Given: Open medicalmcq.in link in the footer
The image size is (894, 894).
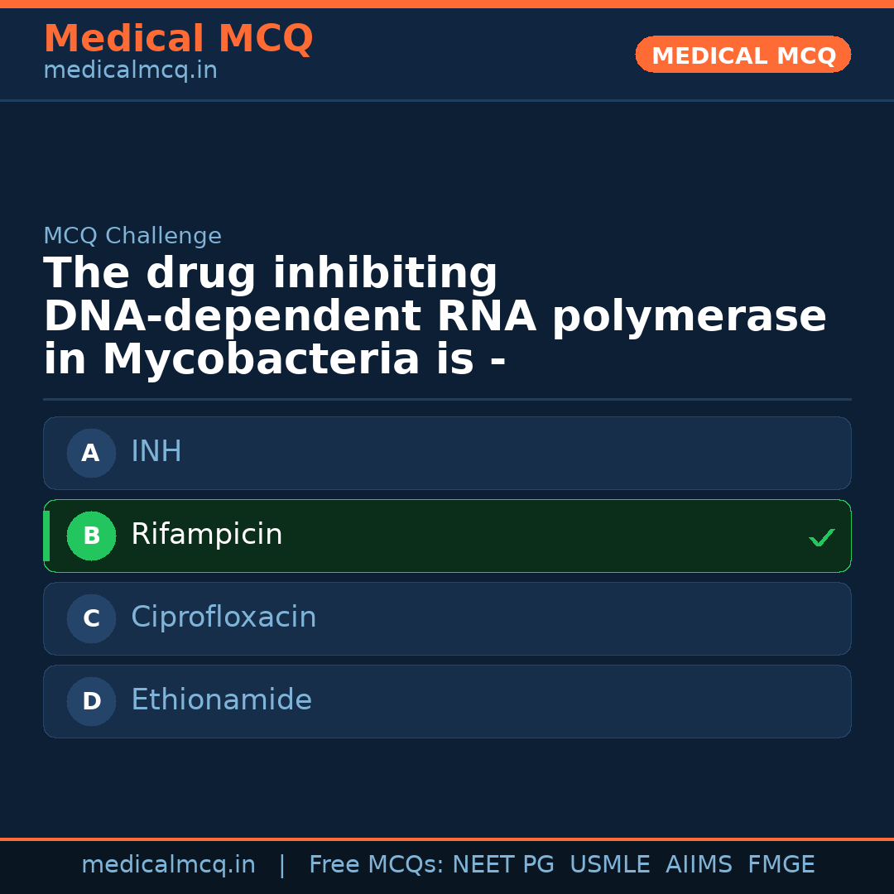Looking at the screenshot, I should tap(169, 865).
